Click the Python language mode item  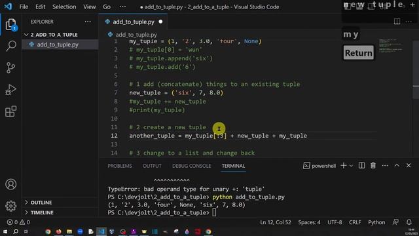click(x=376, y=222)
